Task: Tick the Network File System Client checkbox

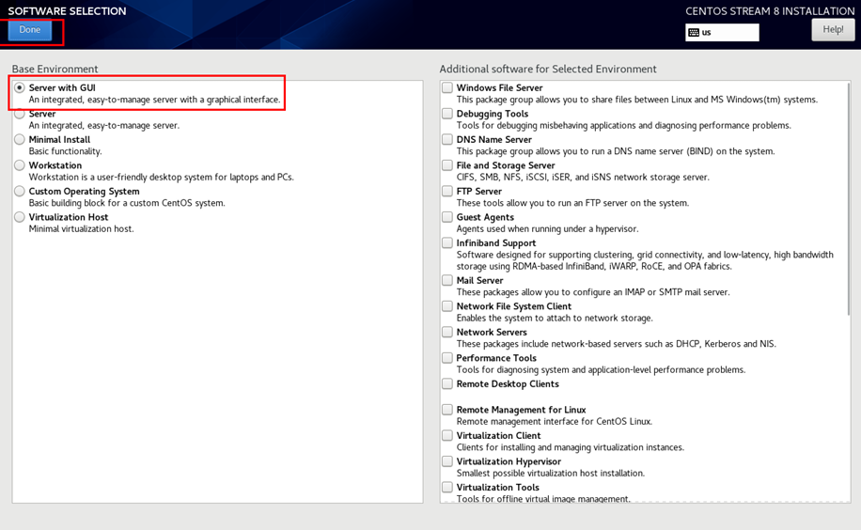Action: click(447, 306)
